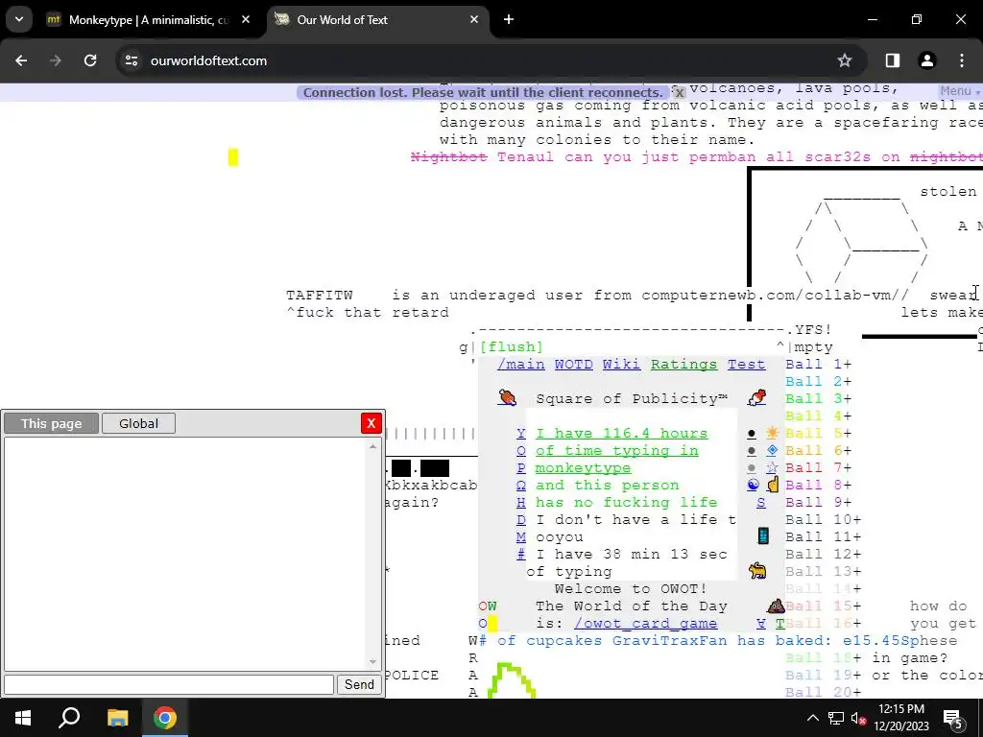
Task: Click the green monkeytype link
Action: [x=583, y=468]
